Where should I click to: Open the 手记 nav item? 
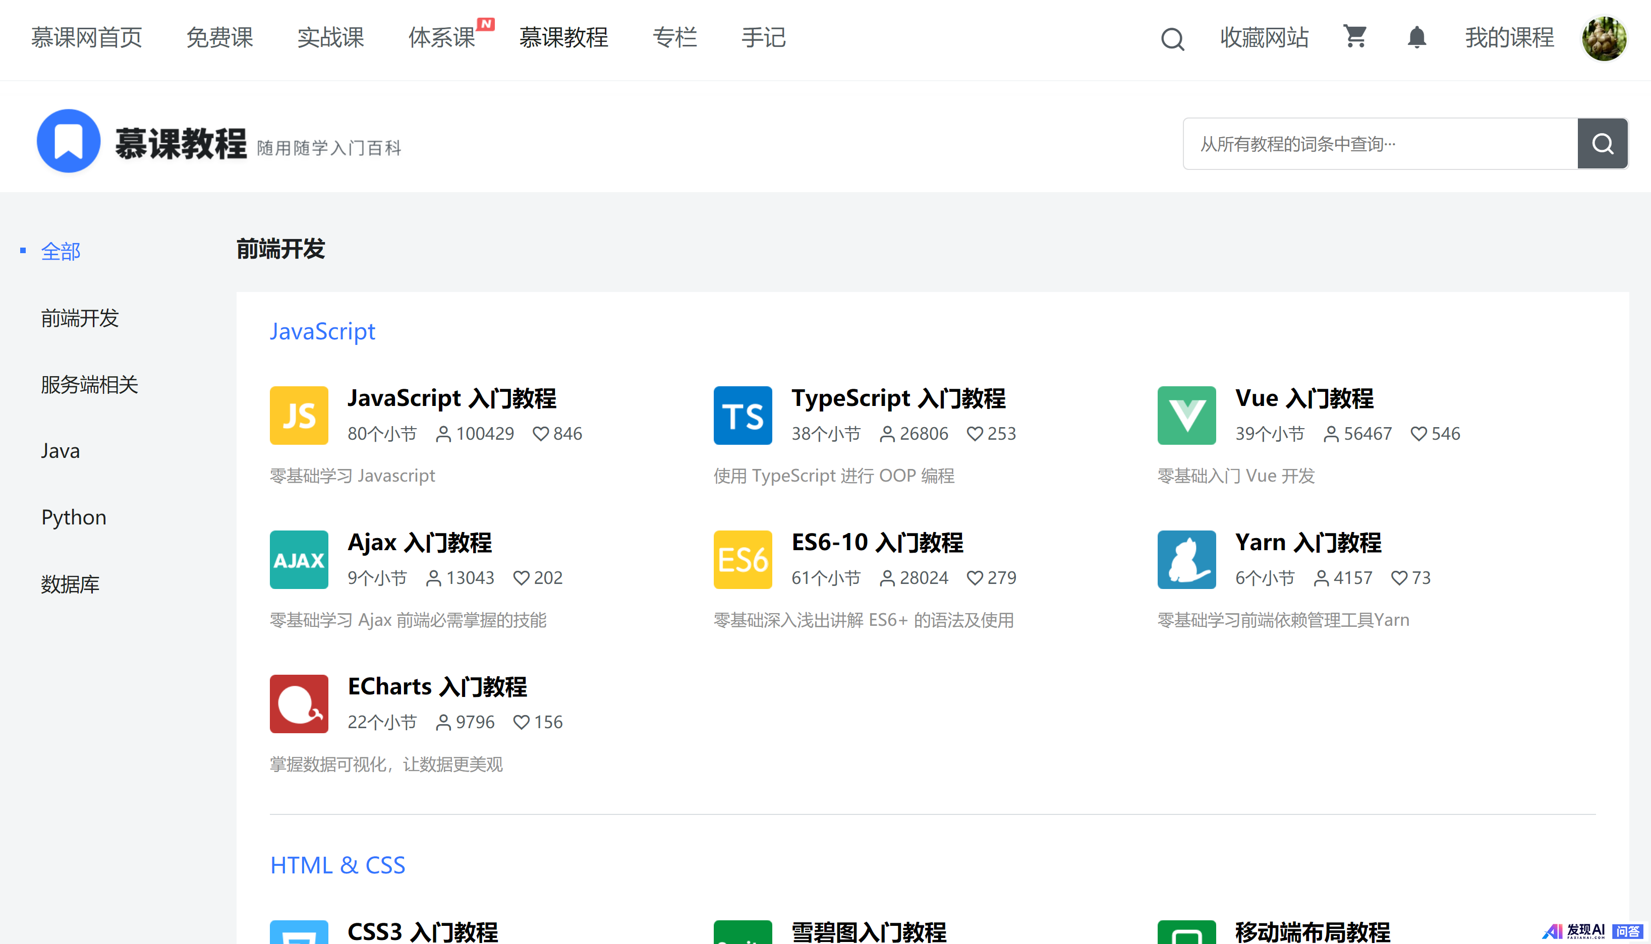click(763, 38)
